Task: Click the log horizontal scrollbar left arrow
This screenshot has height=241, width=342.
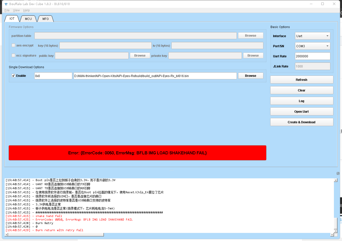Action: (7, 235)
